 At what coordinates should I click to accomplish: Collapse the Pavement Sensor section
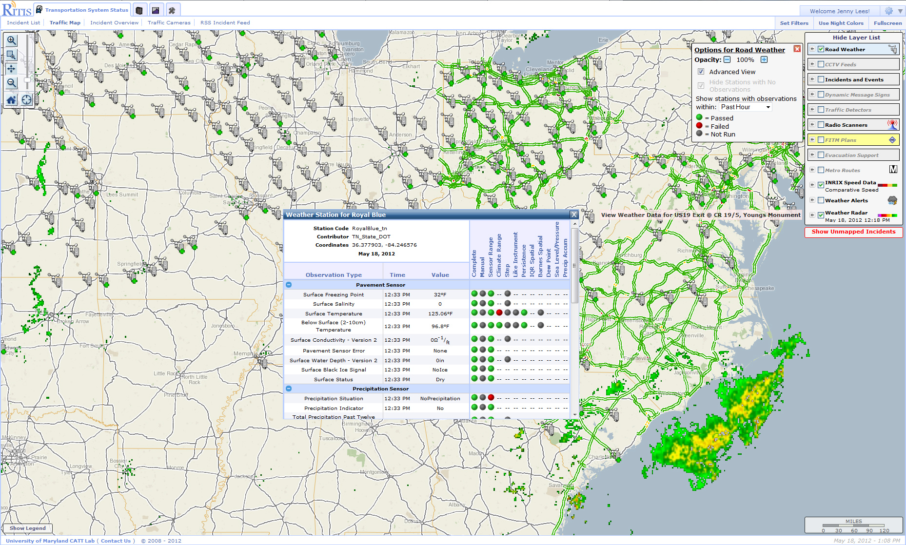pos(289,285)
